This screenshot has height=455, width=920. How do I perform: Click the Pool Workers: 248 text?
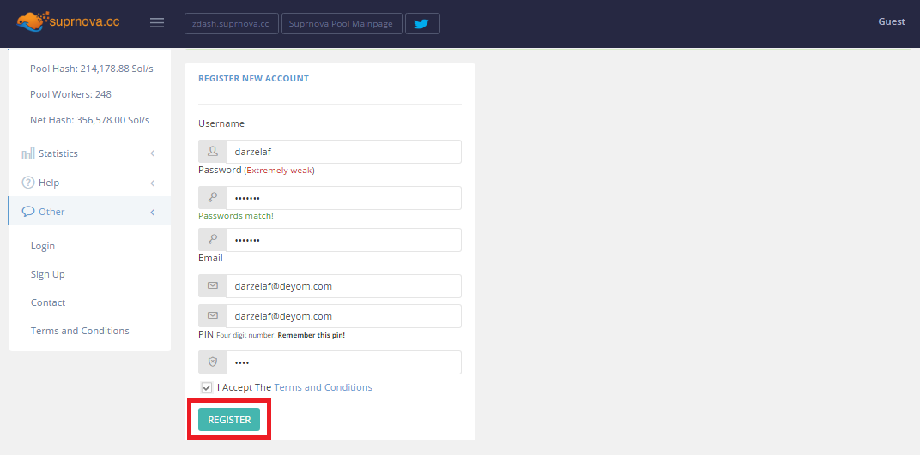coord(70,94)
